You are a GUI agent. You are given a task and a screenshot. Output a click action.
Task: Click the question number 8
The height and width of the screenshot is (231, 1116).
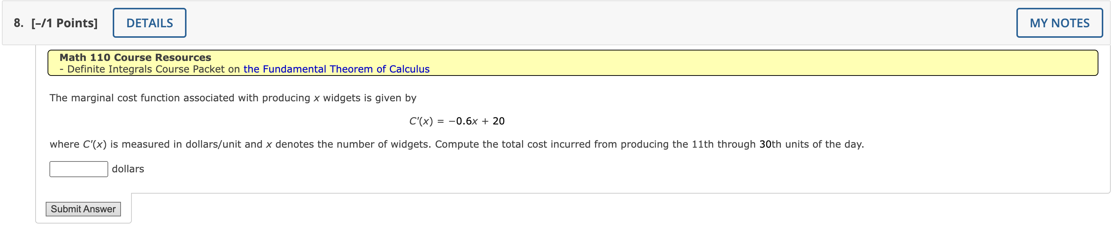coord(16,22)
